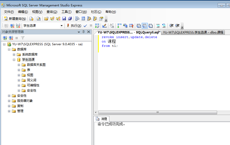Image resolution: width=230 pixels, height=145 pixels.
Task: Select the 同义词 tree item
Action: pos(32,80)
